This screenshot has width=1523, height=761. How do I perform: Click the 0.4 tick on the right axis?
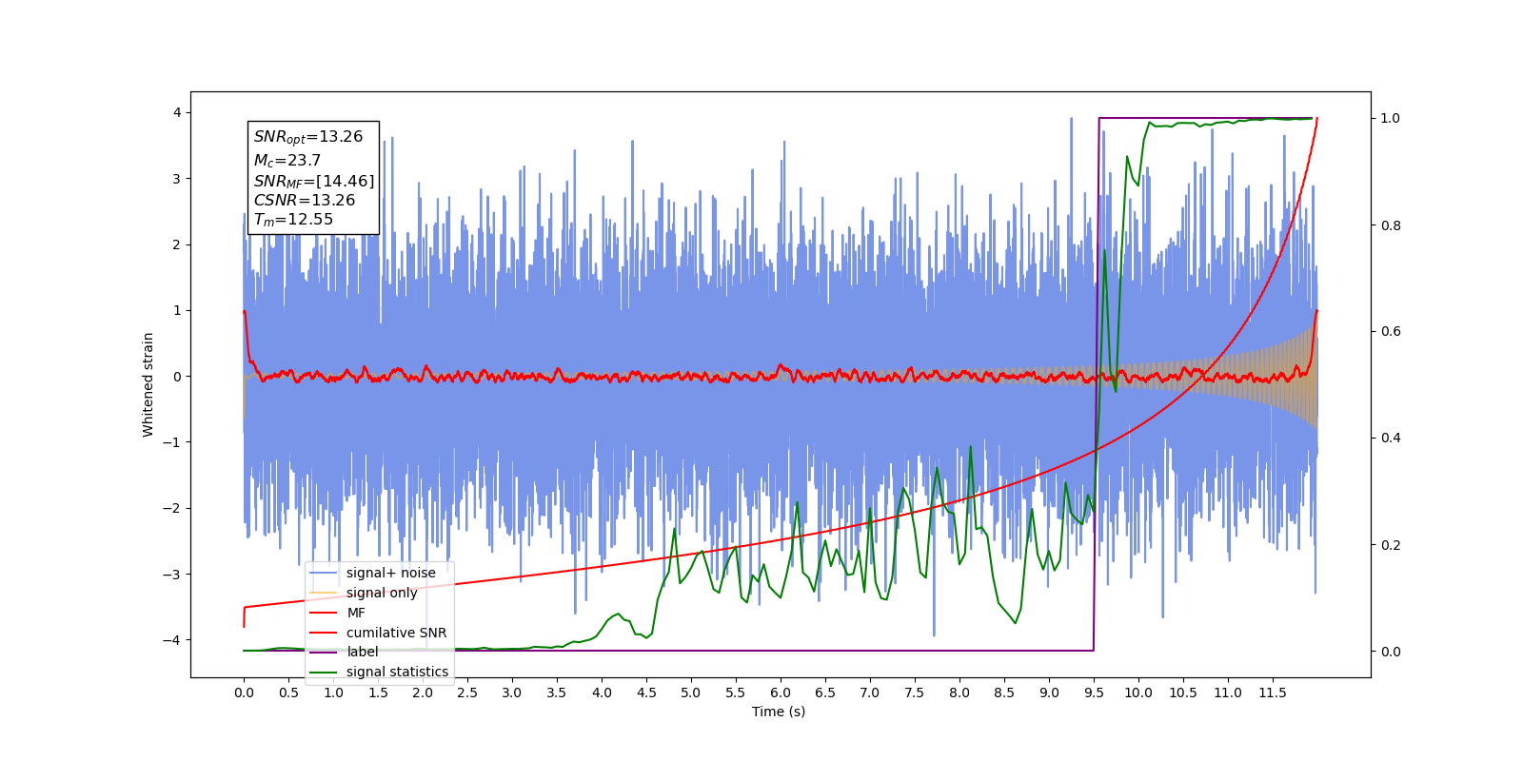click(x=1391, y=439)
